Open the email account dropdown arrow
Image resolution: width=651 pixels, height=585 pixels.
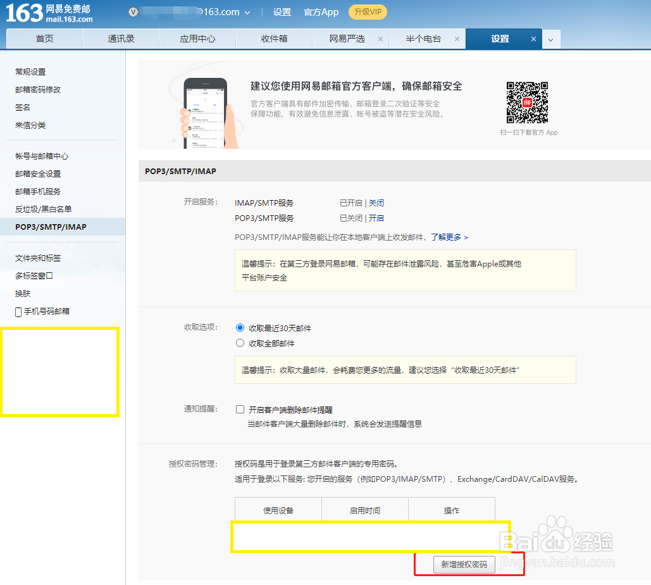pyautogui.click(x=247, y=12)
